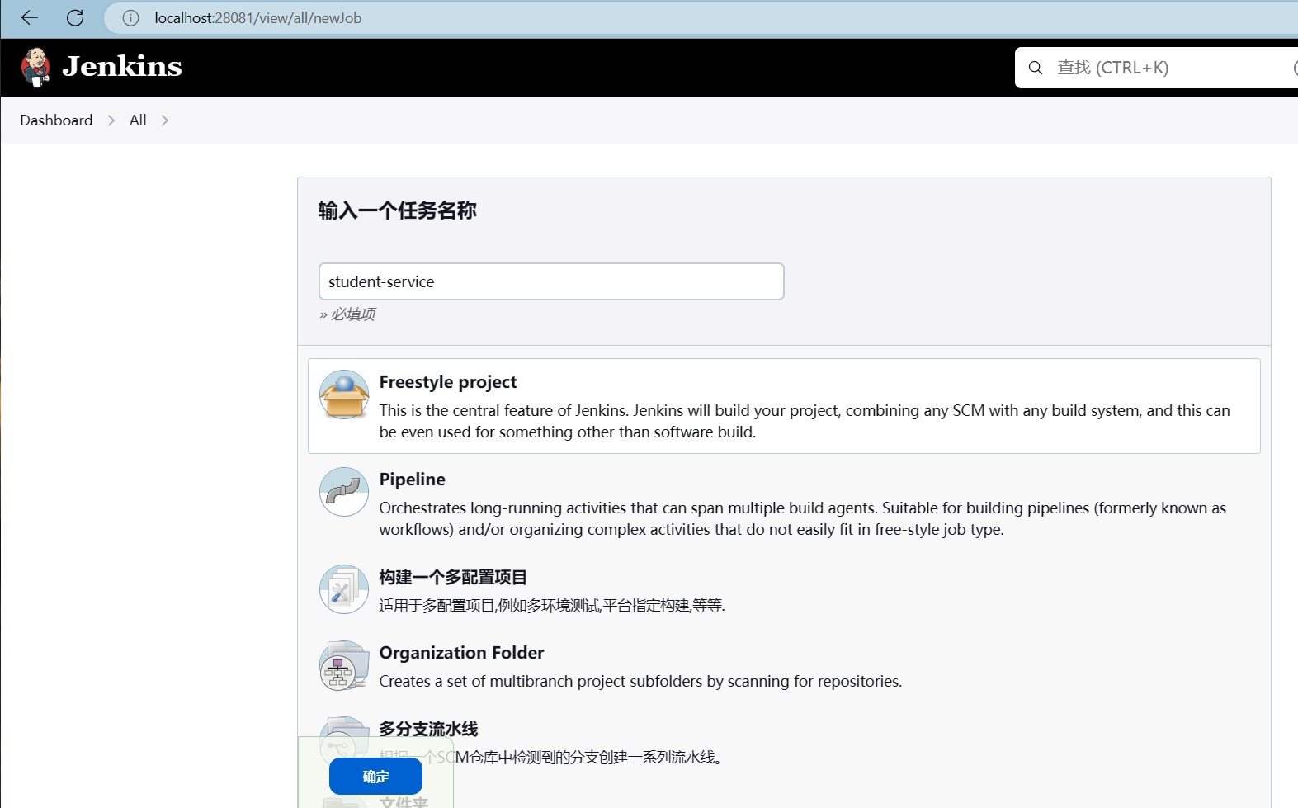Choose the Pipeline title

413,480
